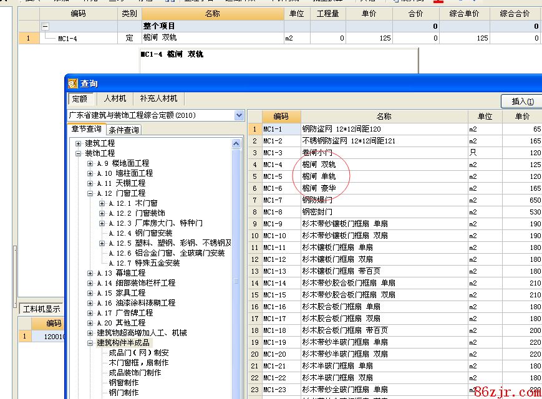Expand the A.13 幕墙工程 node

coord(90,273)
